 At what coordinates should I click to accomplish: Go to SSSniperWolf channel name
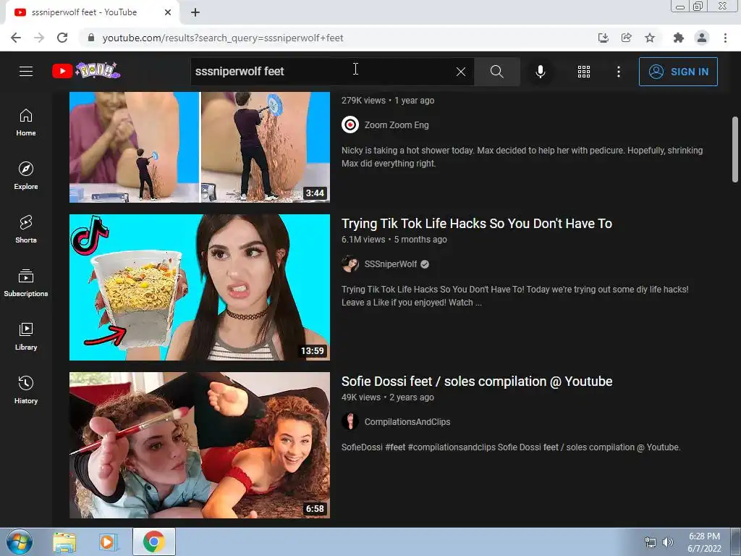click(x=390, y=264)
